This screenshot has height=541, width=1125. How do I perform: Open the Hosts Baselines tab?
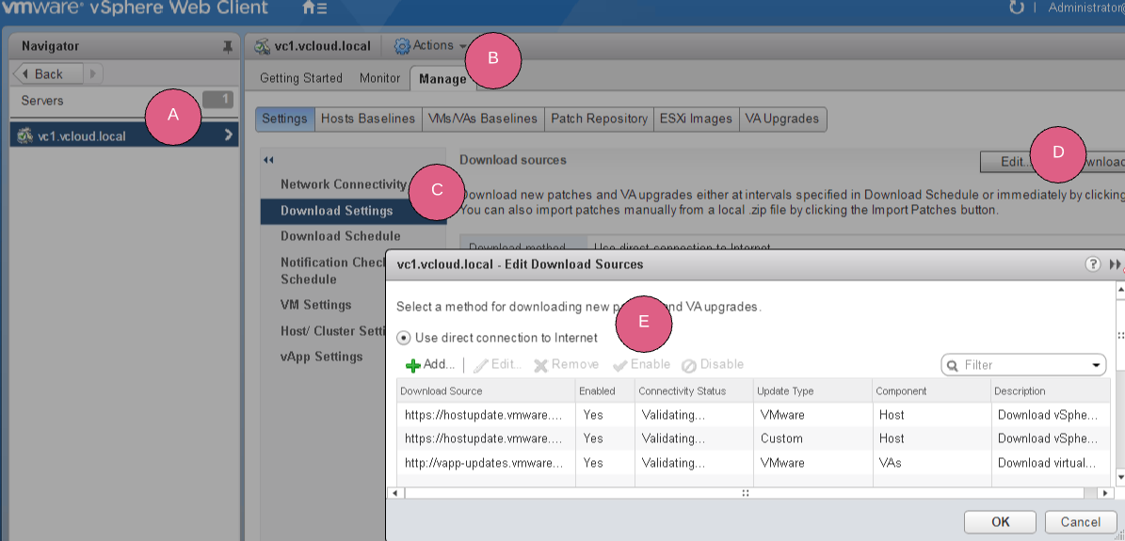coord(367,119)
